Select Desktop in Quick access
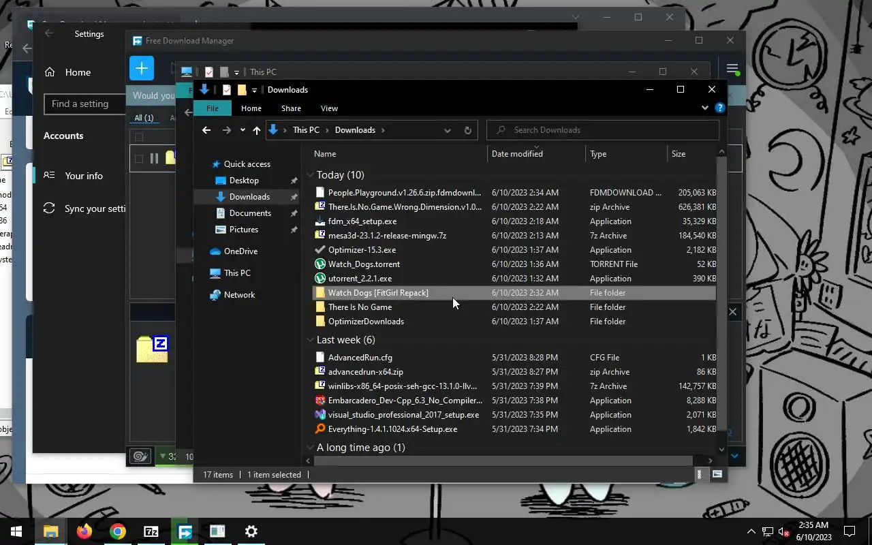Image resolution: width=872 pixels, height=545 pixels. pyautogui.click(x=244, y=181)
